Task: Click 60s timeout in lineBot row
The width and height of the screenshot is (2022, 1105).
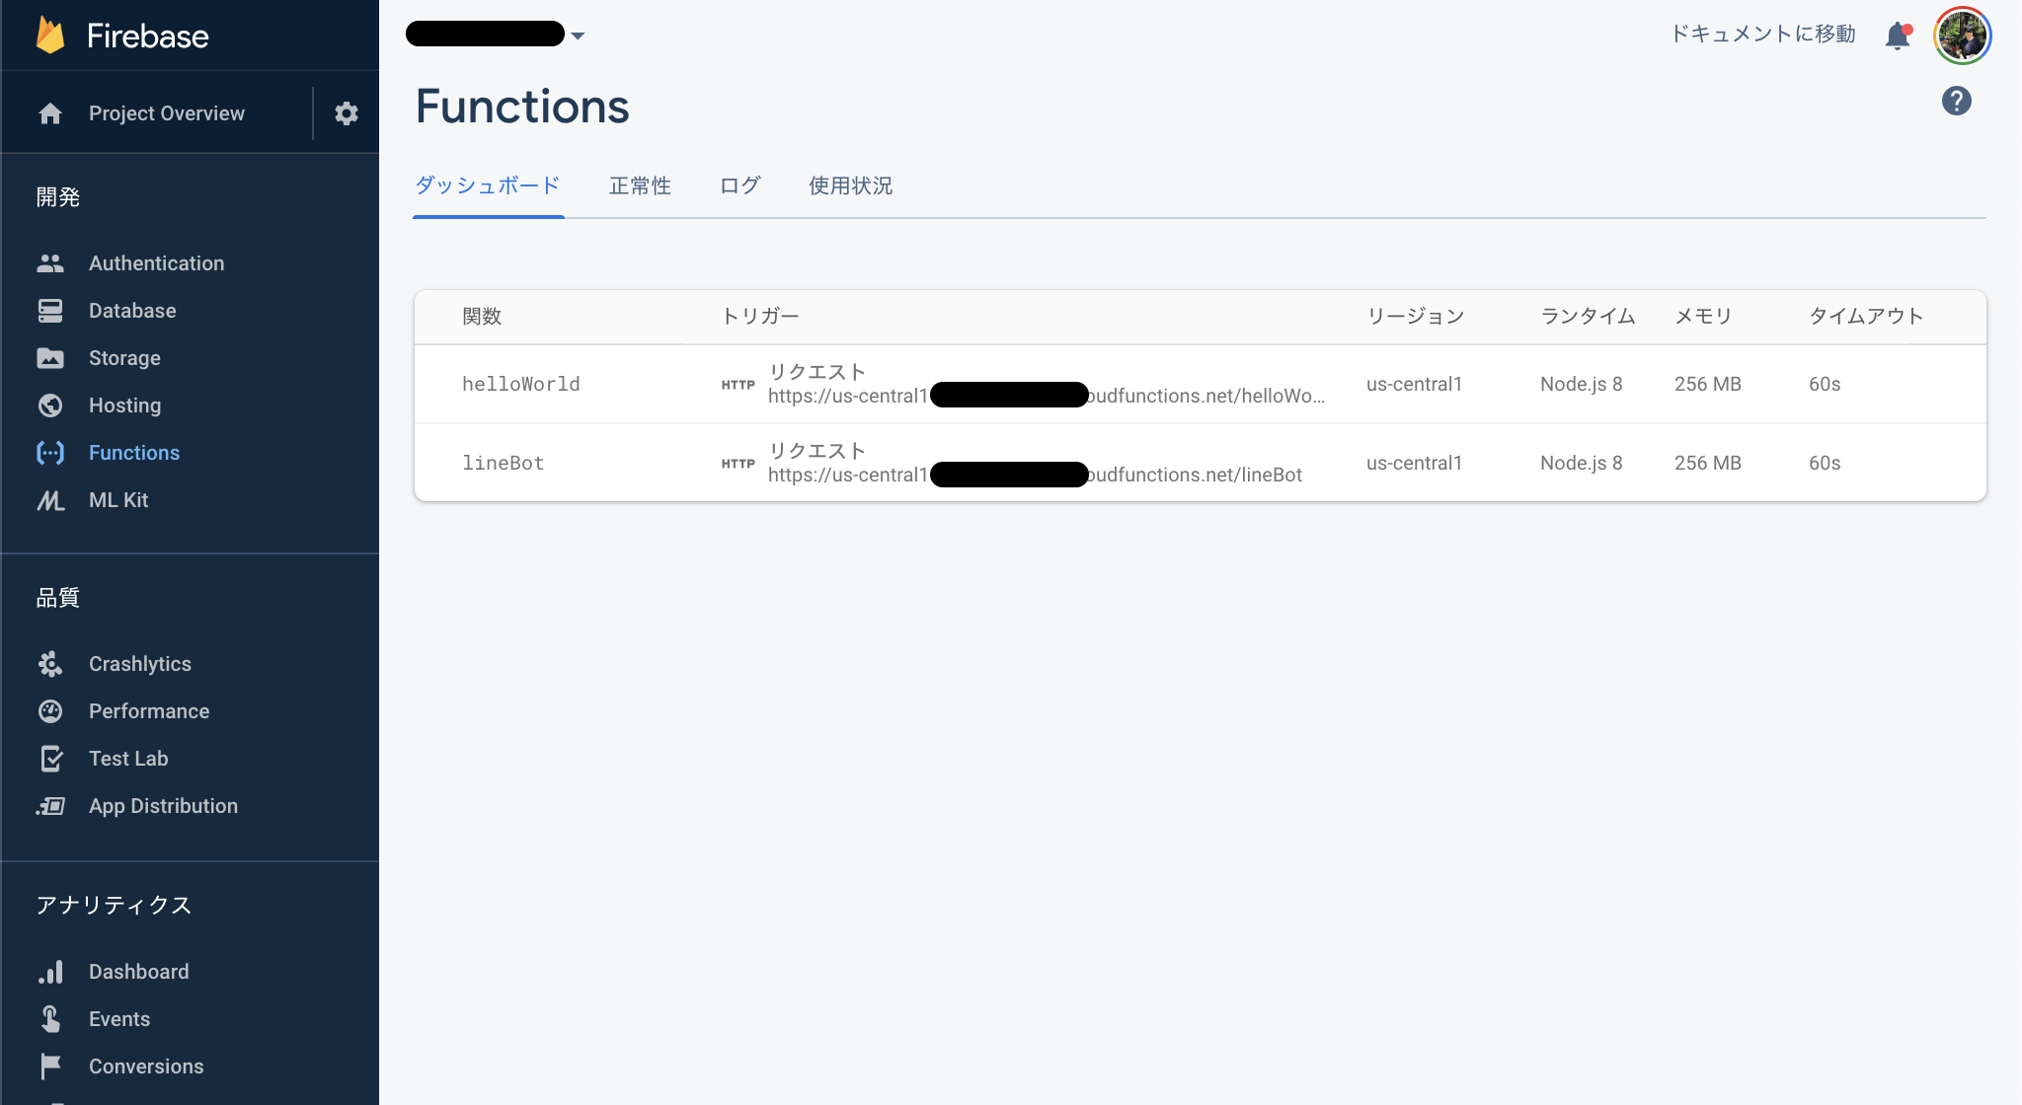Action: click(x=1825, y=464)
